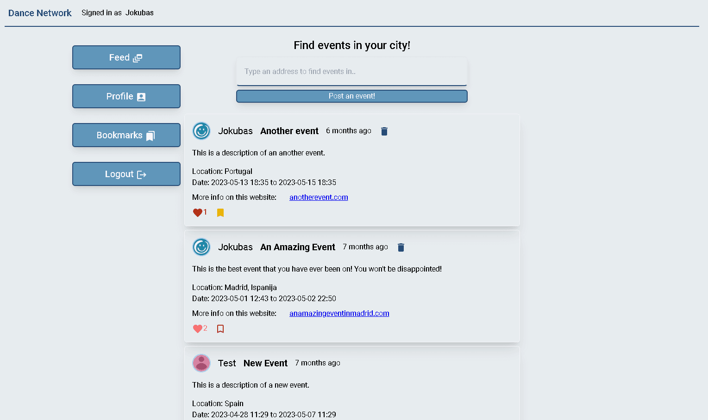The height and width of the screenshot is (420, 708).
Task: Click Jokubas avatar on 'An Amazing Event' post
Action: tap(201, 247)
